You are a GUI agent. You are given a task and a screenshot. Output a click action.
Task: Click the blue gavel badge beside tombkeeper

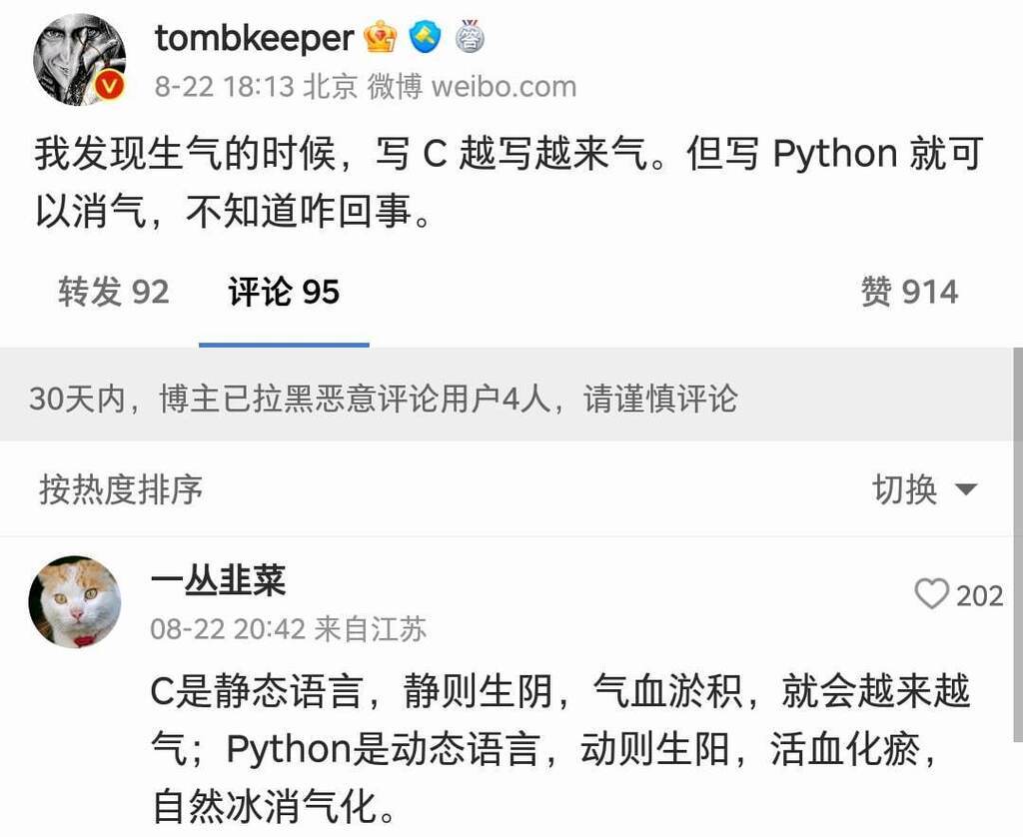(x=425, y=38)
